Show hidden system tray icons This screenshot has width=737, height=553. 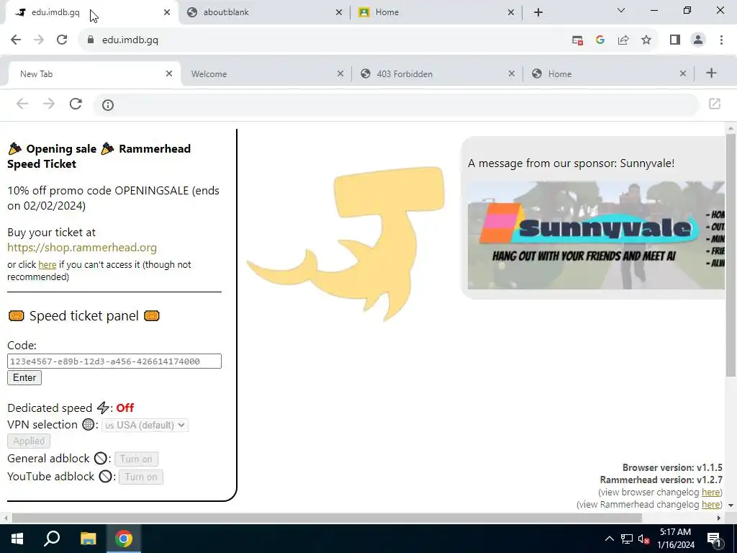[609, 539]
